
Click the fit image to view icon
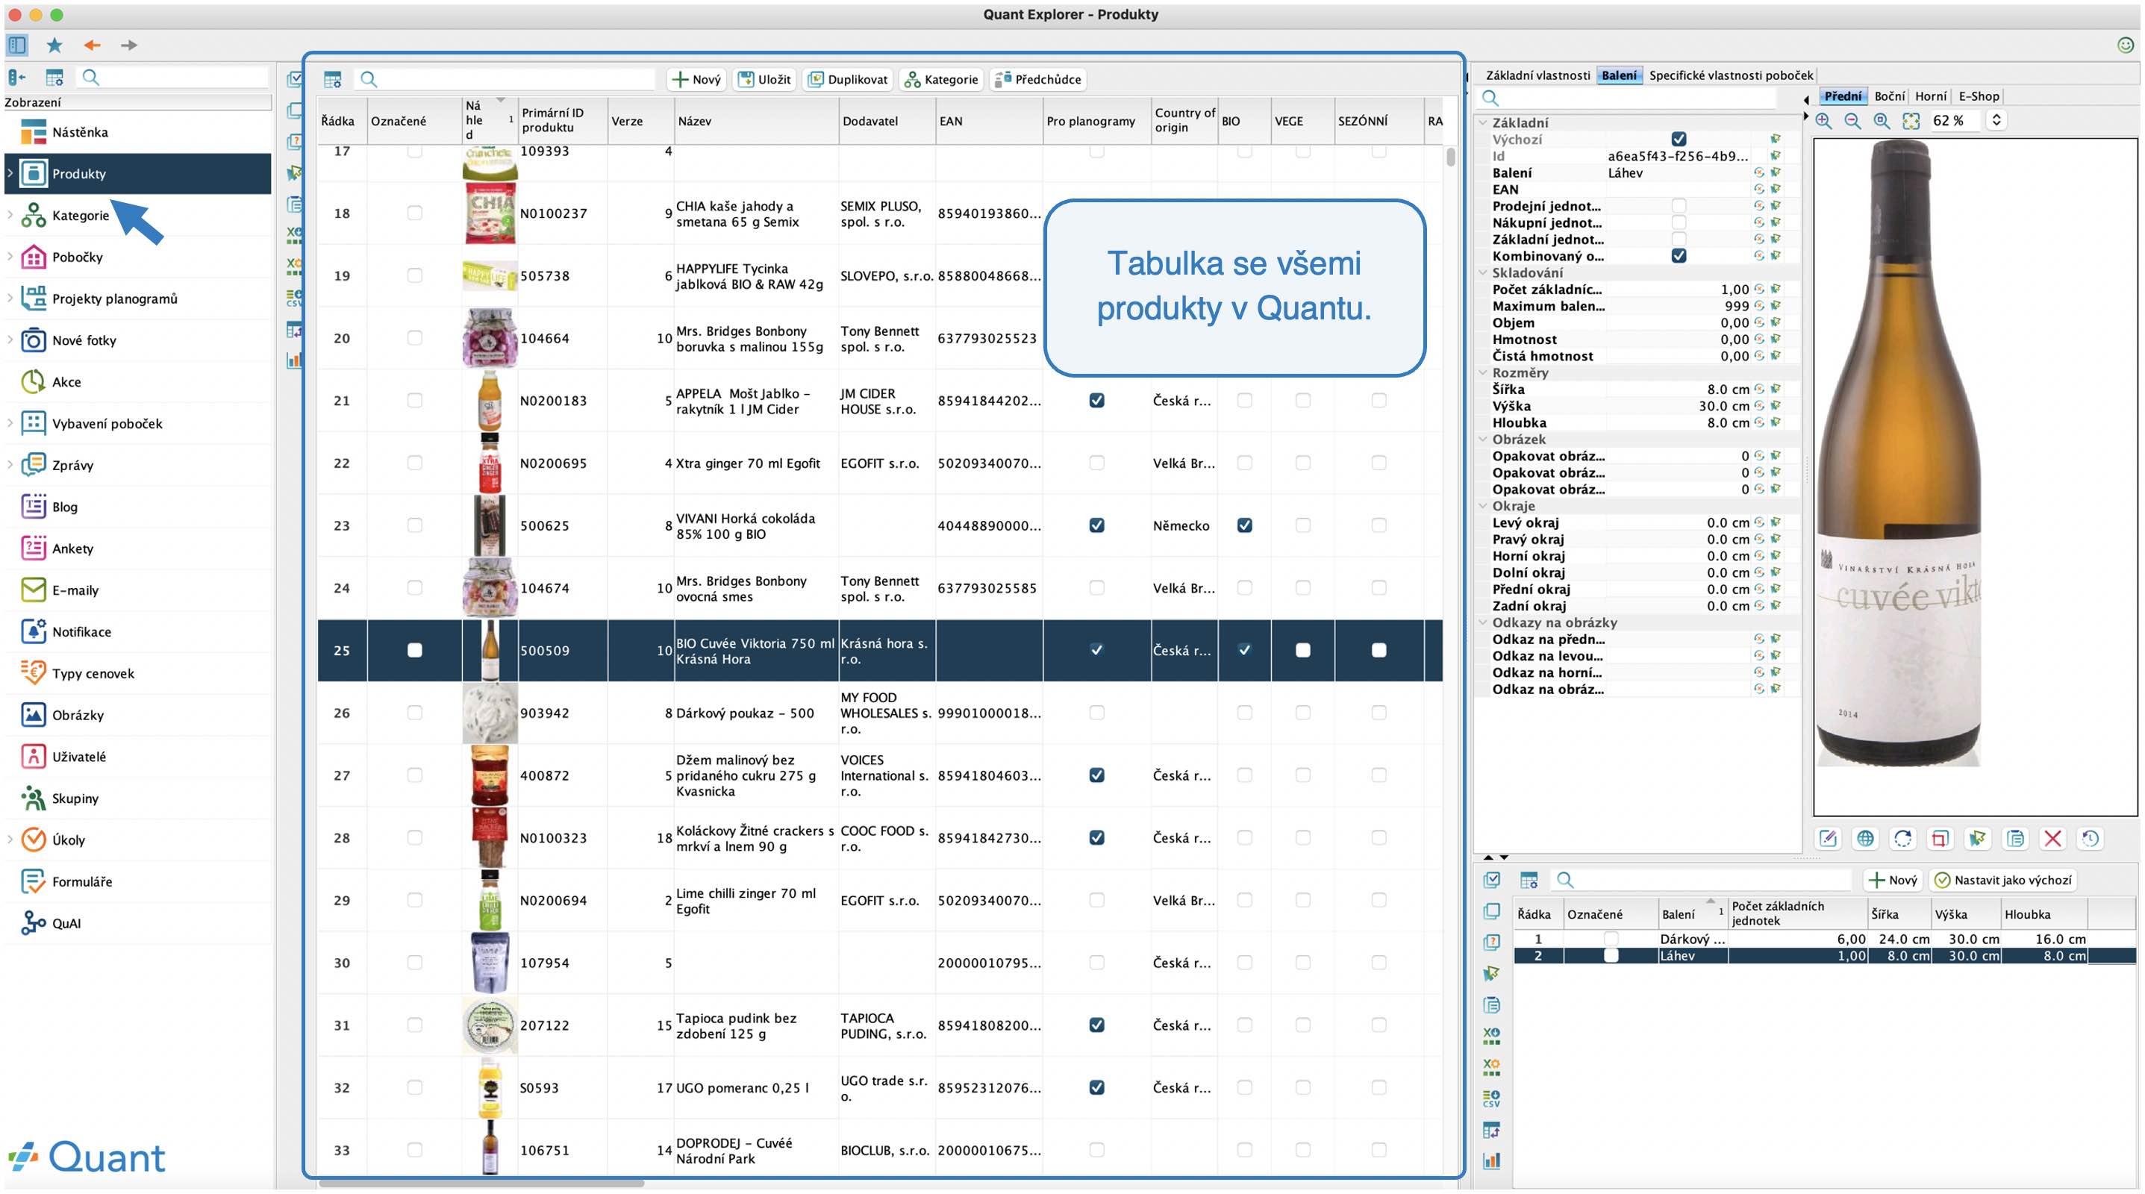(x=1911, y=121)
